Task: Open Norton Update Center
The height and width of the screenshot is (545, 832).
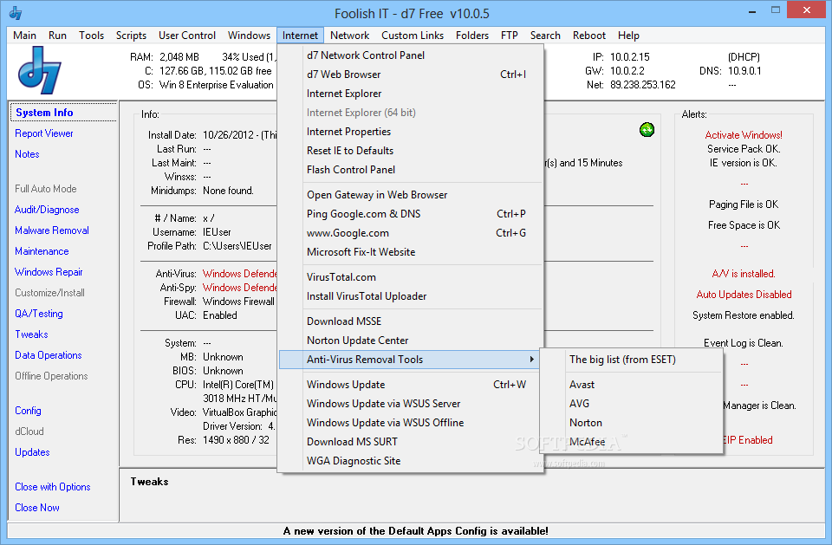Action: coord(411,341)
